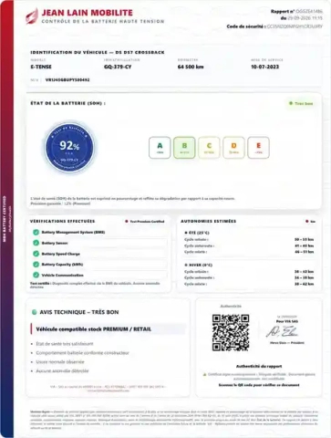Viewport: 331px width, 438px height.
Task: Click 'Aucune anomalie détectée' bullet
Action: coord(62,370)
